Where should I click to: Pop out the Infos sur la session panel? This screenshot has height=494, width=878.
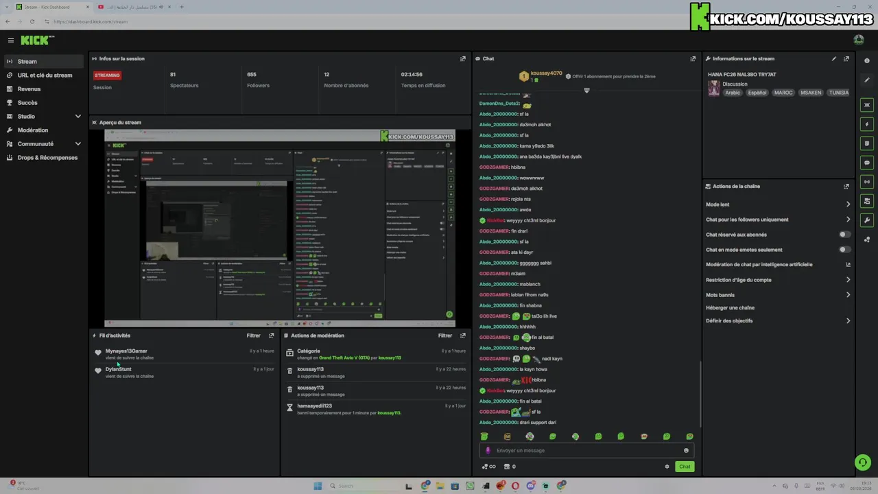click(x=463, y=59)
